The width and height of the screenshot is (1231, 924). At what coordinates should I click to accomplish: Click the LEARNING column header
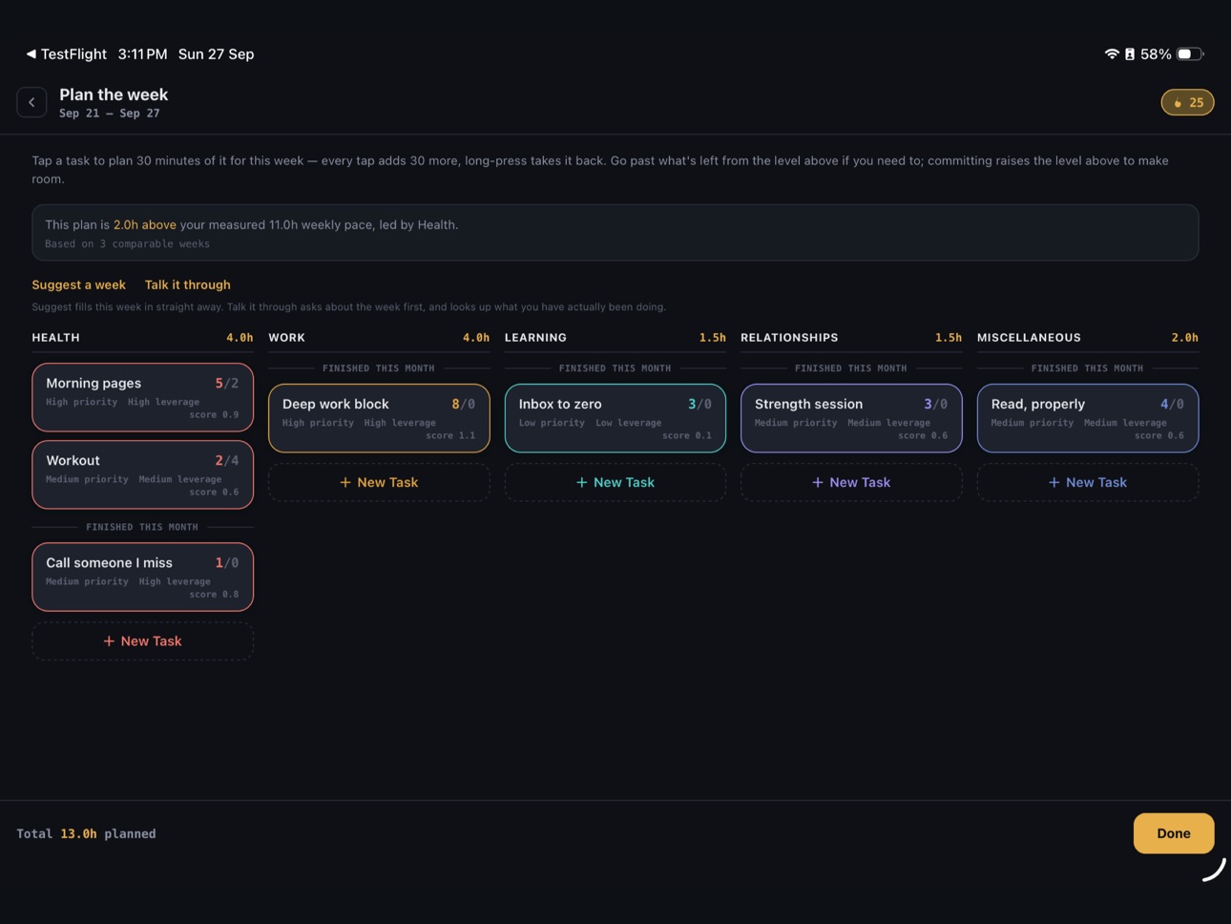pos(535,338)
